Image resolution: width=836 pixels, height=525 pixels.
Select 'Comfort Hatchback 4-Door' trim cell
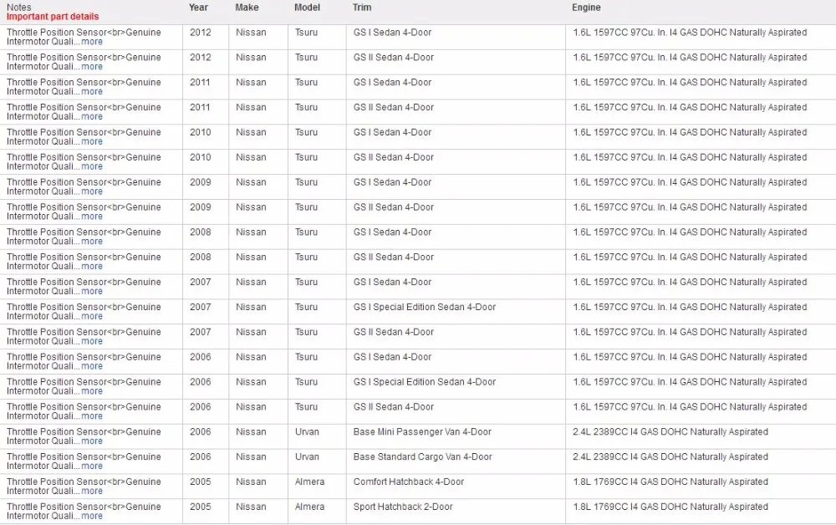pos(409,482)
